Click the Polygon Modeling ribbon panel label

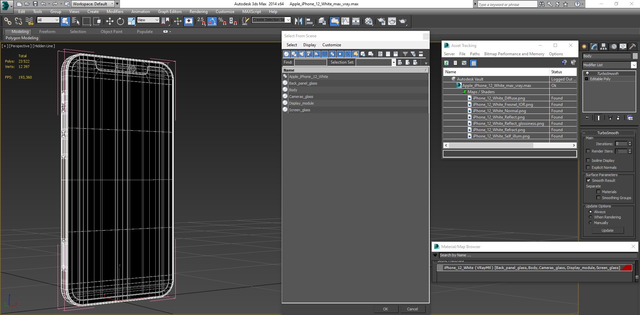tap(22, 38)
